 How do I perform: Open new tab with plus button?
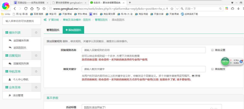point(130,2)
